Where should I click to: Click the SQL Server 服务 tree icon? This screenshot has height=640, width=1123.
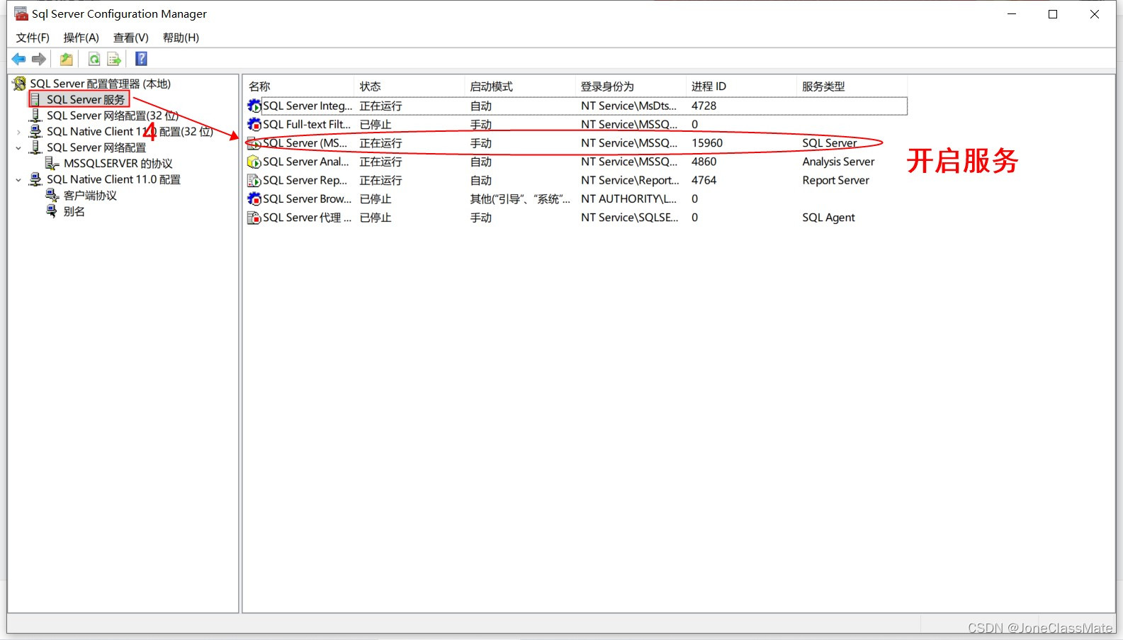coord(36,100)
